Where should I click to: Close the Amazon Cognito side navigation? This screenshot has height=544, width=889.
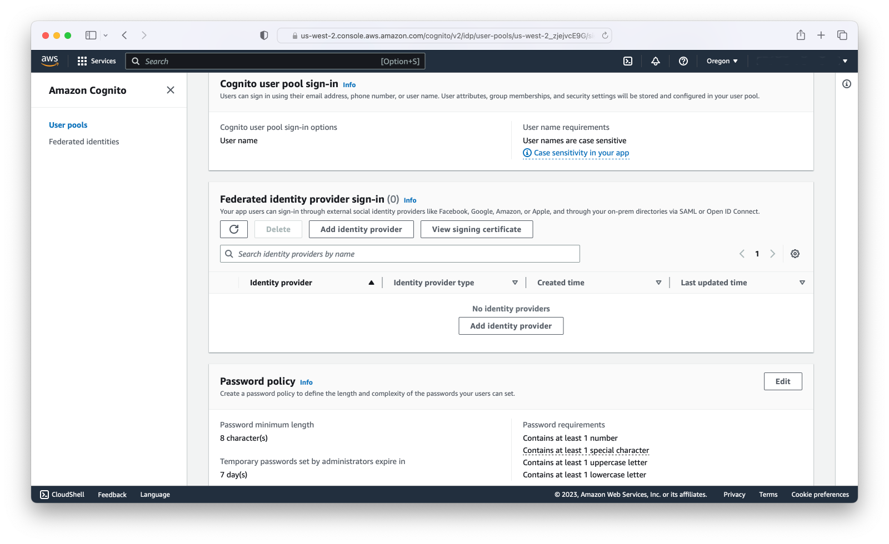tap(171, 90)
